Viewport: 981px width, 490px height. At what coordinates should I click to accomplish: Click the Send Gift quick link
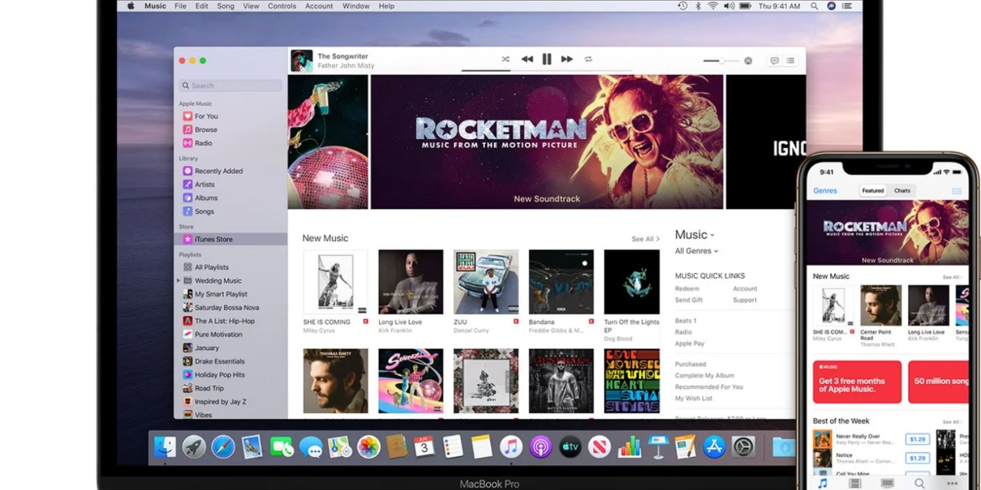[689, 300]
